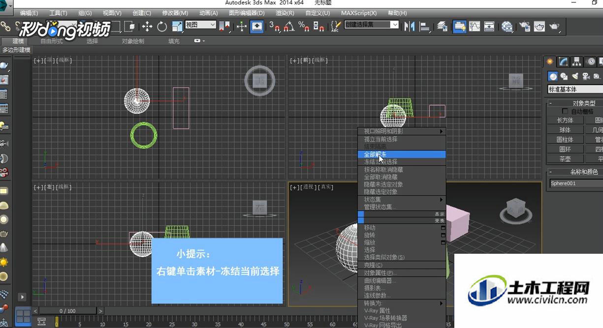The image size is (603, 328).
Task: Toggle the 3D Snaps tool
Action: click(x=274, y=27)
